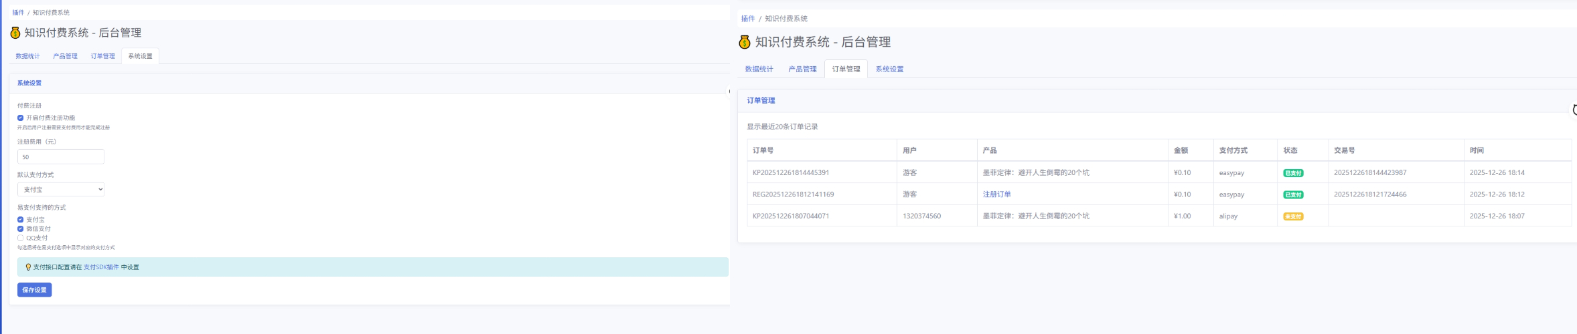Open the 注册订单 product link
This screenshot has height=334, width=1577.
(997, 194)
